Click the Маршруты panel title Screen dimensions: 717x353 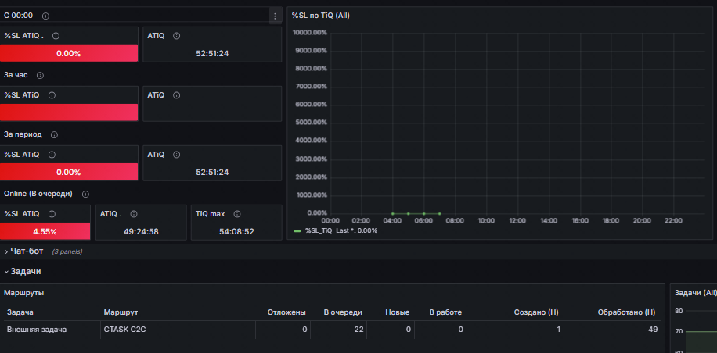click(x=24, y=293)
